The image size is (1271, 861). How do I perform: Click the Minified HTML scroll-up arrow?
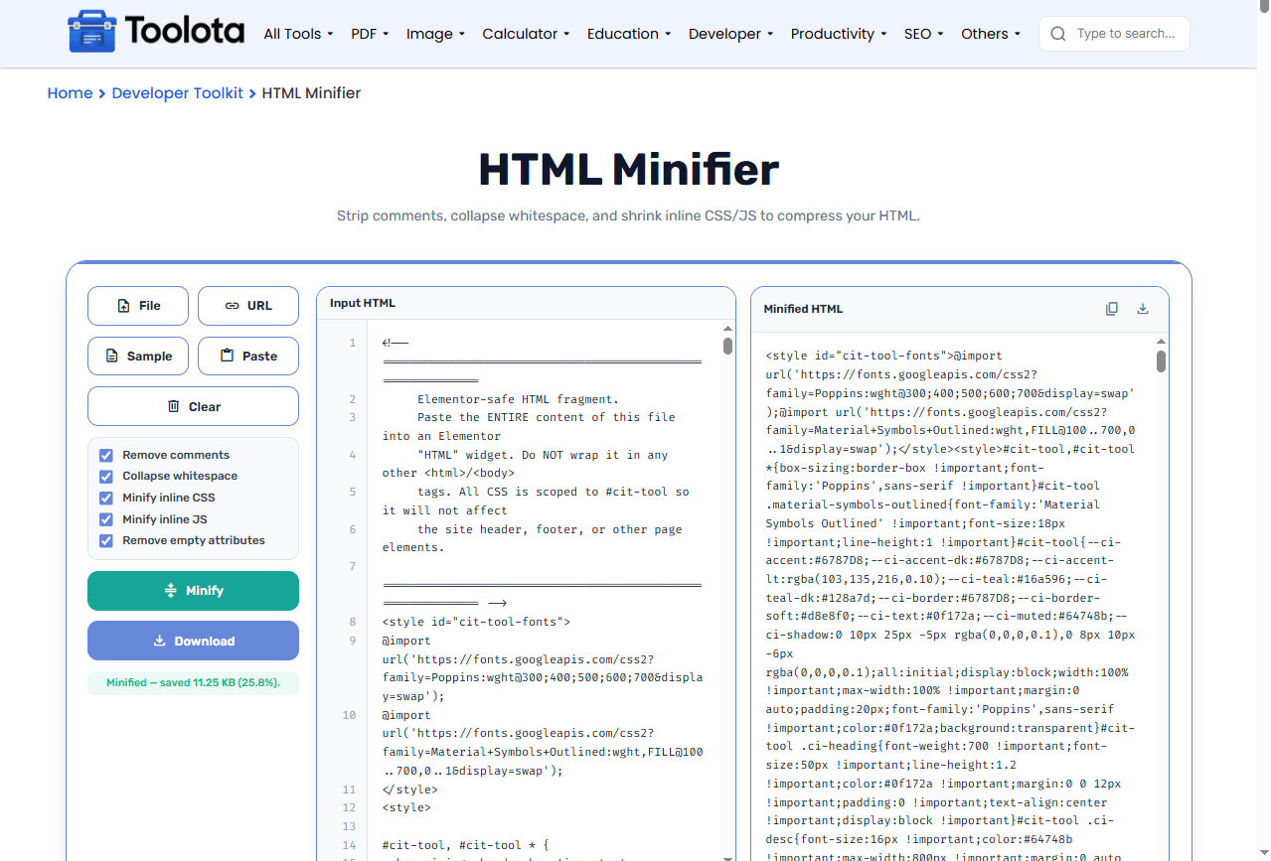pyautogui.click(x=1162, y=341)
